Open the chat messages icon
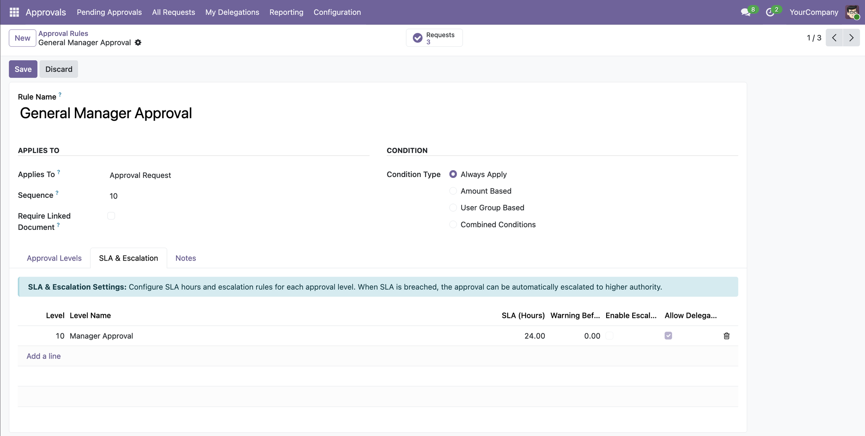 745,13
